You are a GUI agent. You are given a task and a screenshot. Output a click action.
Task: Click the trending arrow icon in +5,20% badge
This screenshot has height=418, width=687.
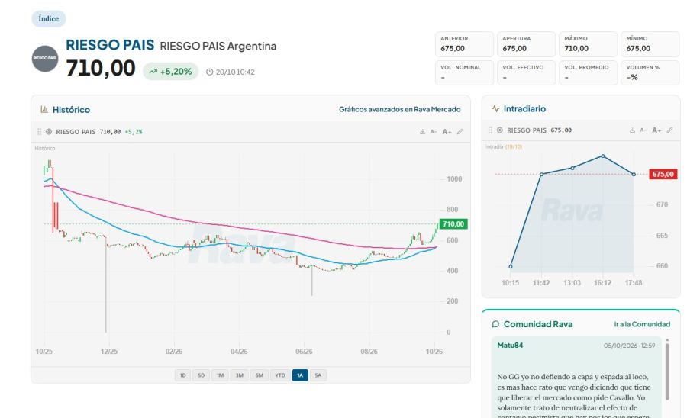(x=153, y=72)
